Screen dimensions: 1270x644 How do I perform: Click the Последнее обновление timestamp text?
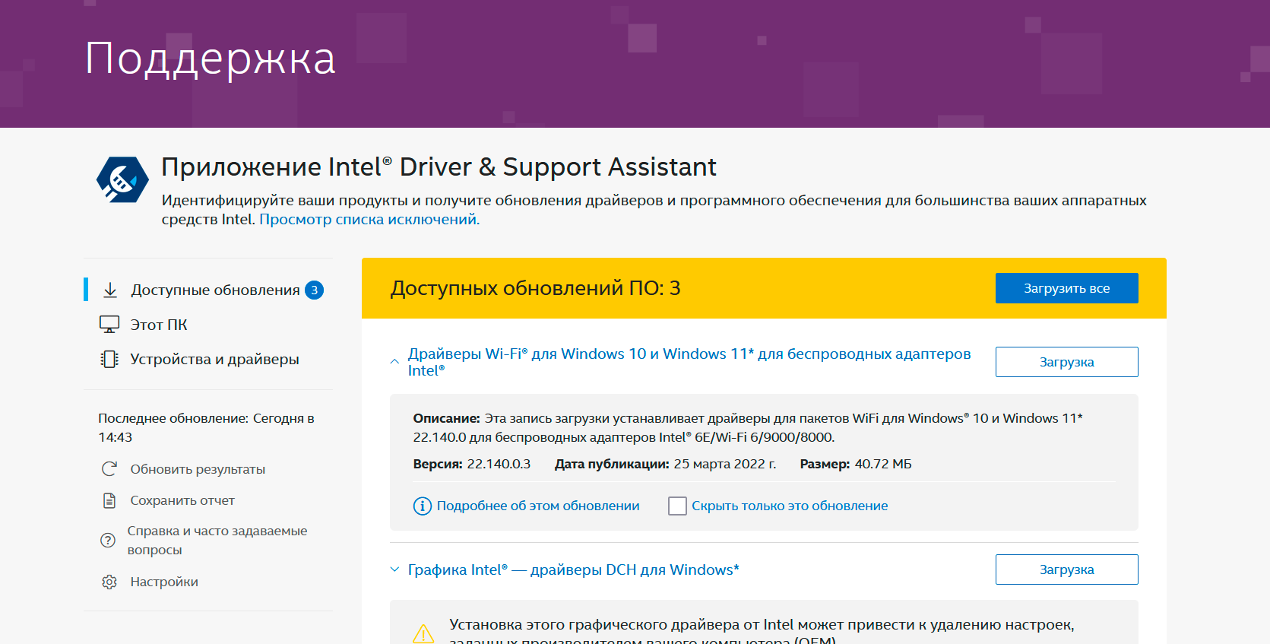pos(206,427)
